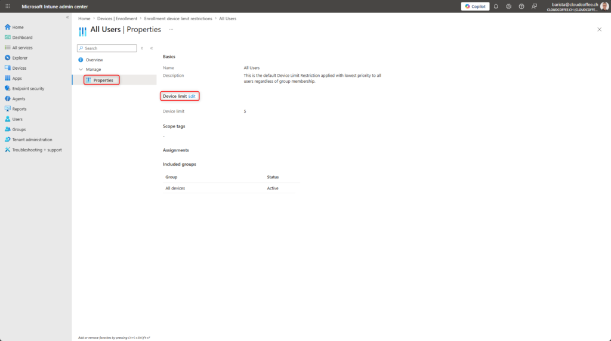Click Home breadcrumb link
This screenshot has width=611, height=341.
pyautogui.click(x=84, y=18)
